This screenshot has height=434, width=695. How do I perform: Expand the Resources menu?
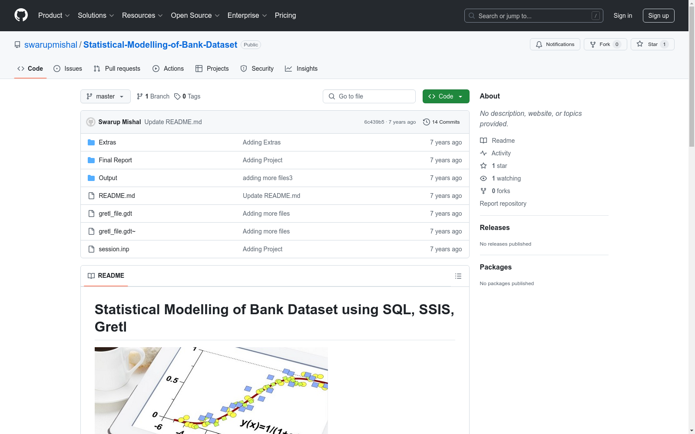142,15
